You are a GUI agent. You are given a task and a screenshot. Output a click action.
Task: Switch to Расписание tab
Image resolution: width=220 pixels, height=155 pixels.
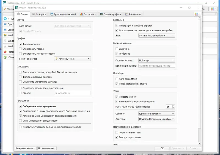click(x=133, y=14)
